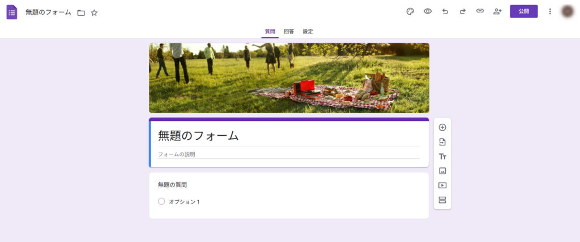Add question plus-circle icon
This screenshot has height=242, width=580.
point(442,127)
